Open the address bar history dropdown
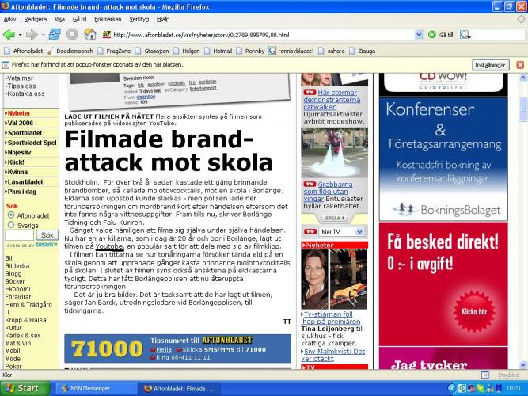 tap(419, 34)
